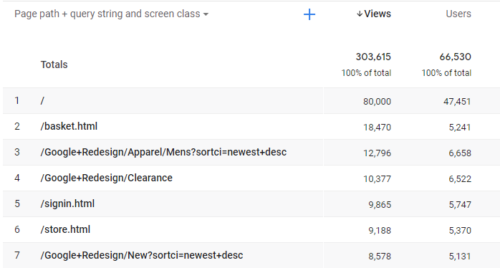Viewport: 500px width, 268px height.
Task: Click row number 4 in the table
Action: (17, 178)
